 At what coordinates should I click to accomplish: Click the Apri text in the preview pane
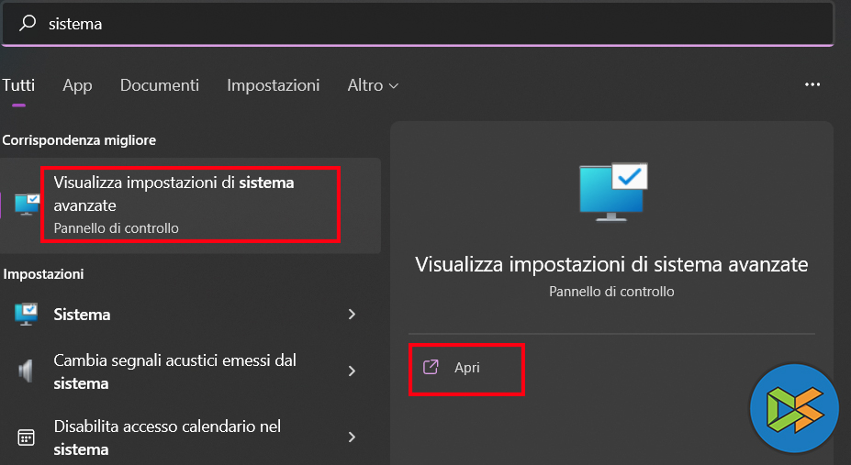click(467, 368)
